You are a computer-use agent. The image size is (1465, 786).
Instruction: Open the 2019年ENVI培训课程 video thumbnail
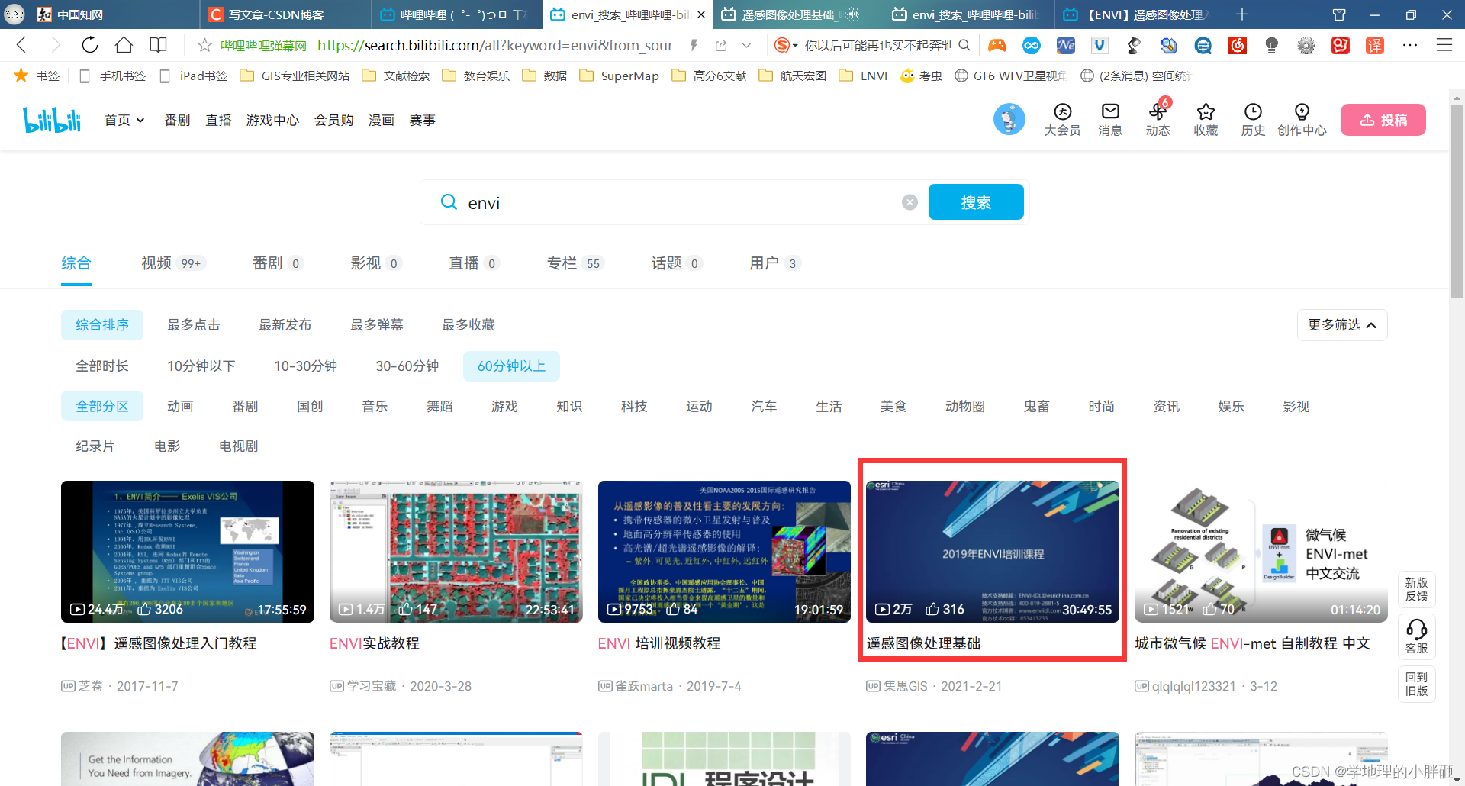993,551
